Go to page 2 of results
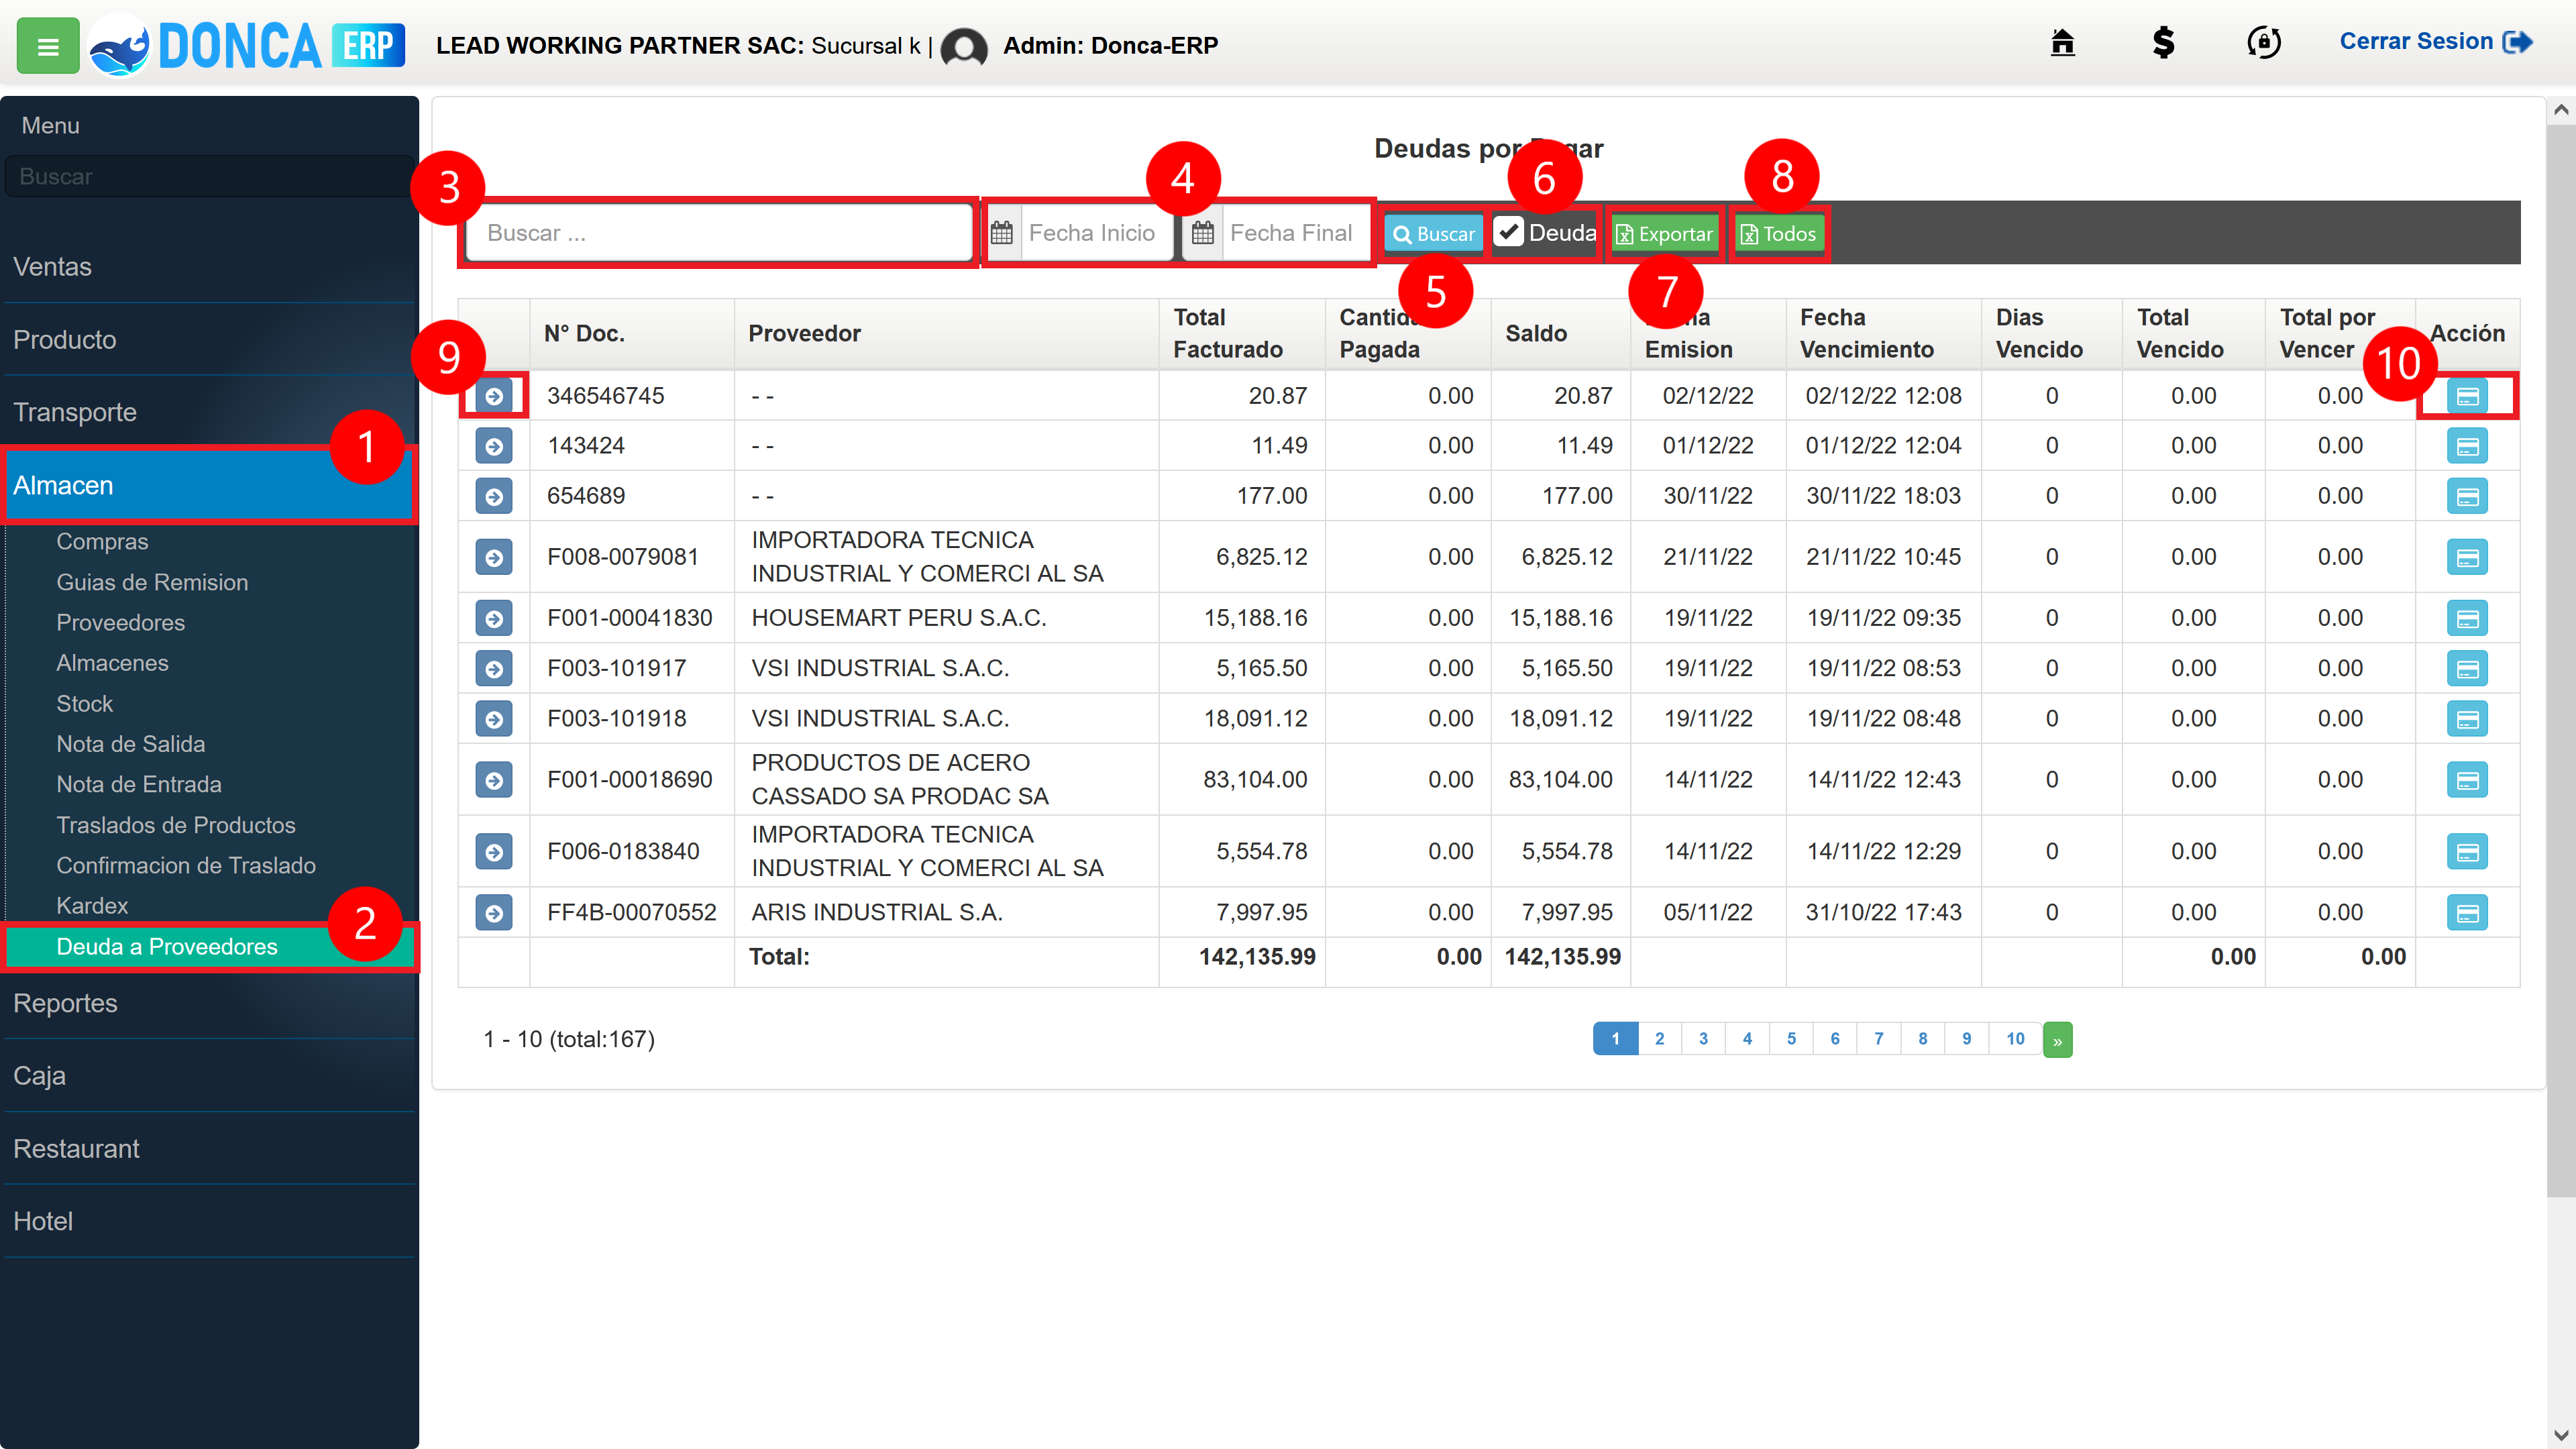Screen dimensions: 2576x1449 pos(1659,1039)
